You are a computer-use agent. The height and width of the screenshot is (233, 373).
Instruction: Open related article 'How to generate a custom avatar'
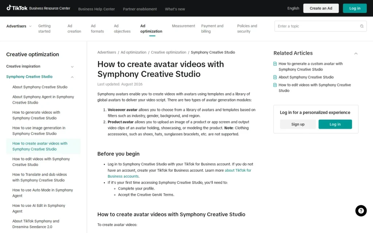[x=310, y=67]
